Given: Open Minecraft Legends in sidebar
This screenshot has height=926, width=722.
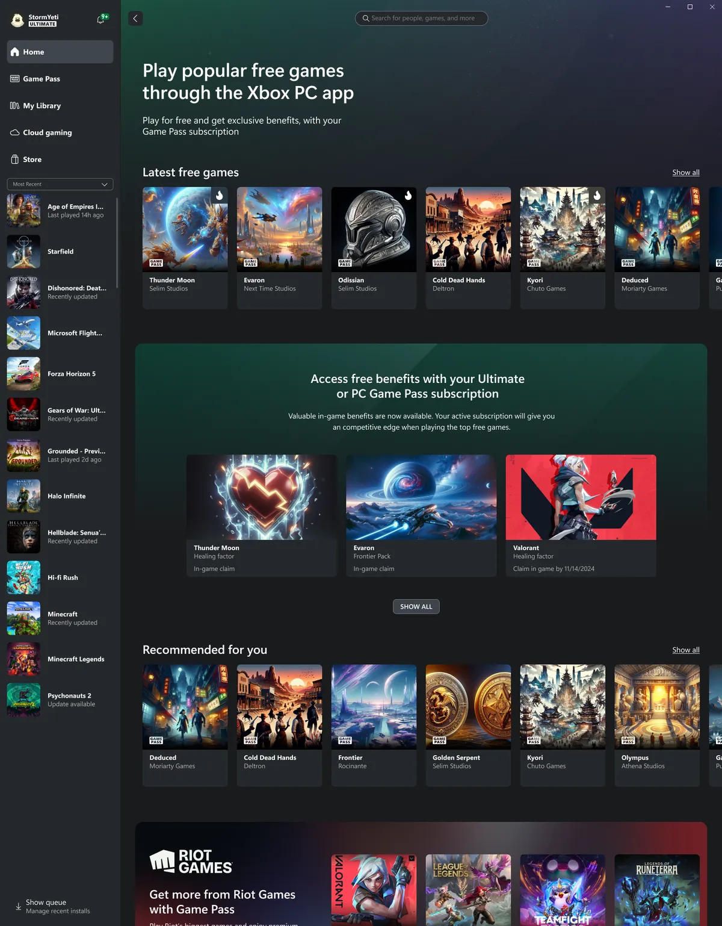Looking at the screenshot, I should [x=60, y=659].
